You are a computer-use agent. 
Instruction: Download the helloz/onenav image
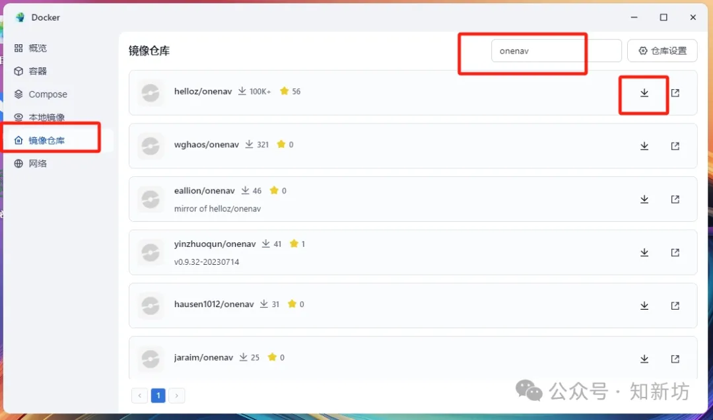[644, 93]
